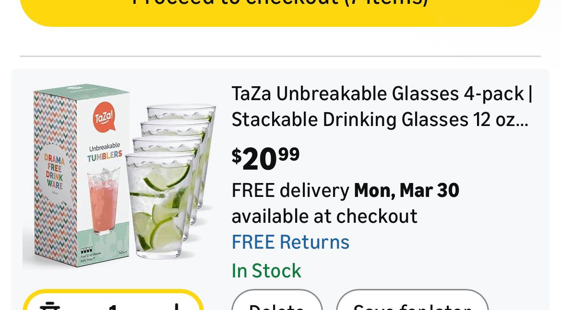561x310 pixels.
Task: Tap the $20.99 price
Action: [x=265, y=159]
